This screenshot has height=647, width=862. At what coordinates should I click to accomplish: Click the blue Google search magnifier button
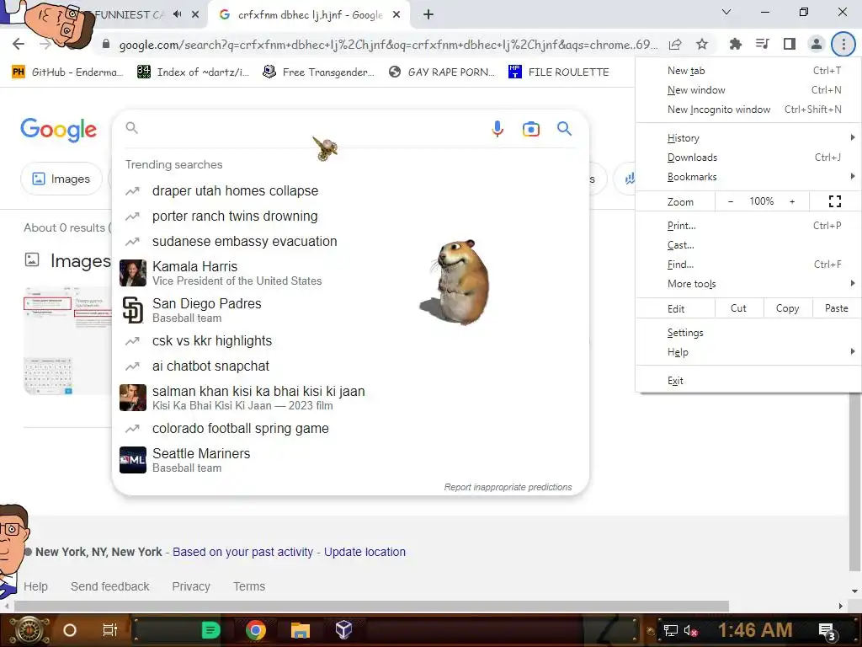564,129
